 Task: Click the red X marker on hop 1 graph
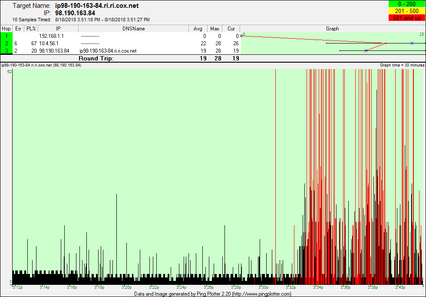click(x=242, y=36)
